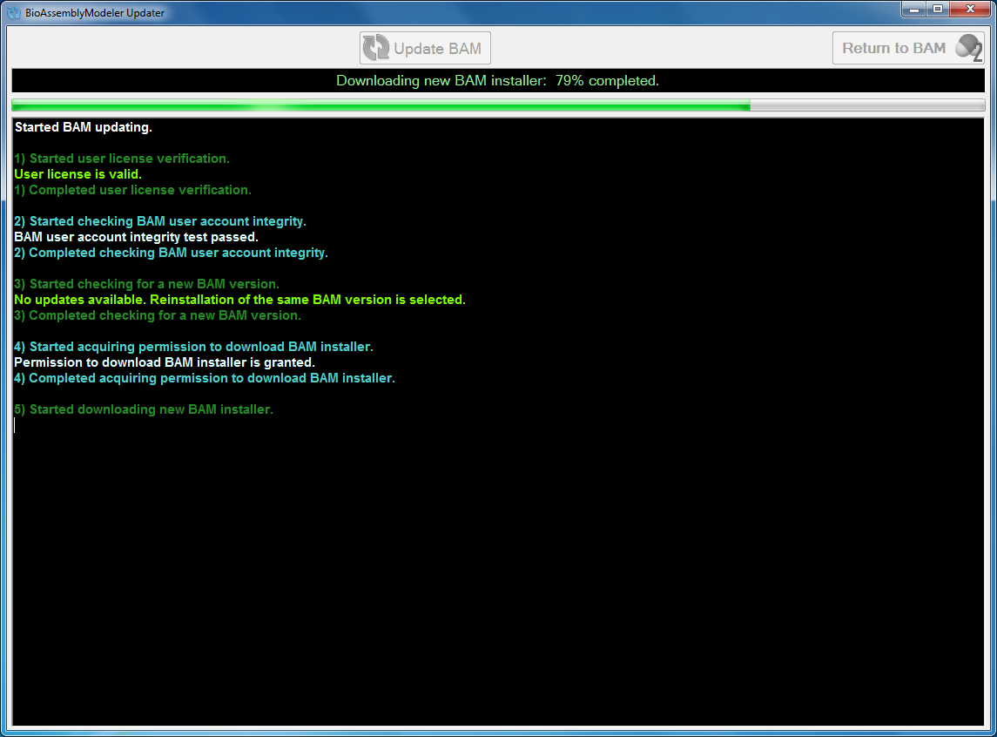
Task: Close the BioAssemblyModeler Updater window
Action: click(970, 10)
